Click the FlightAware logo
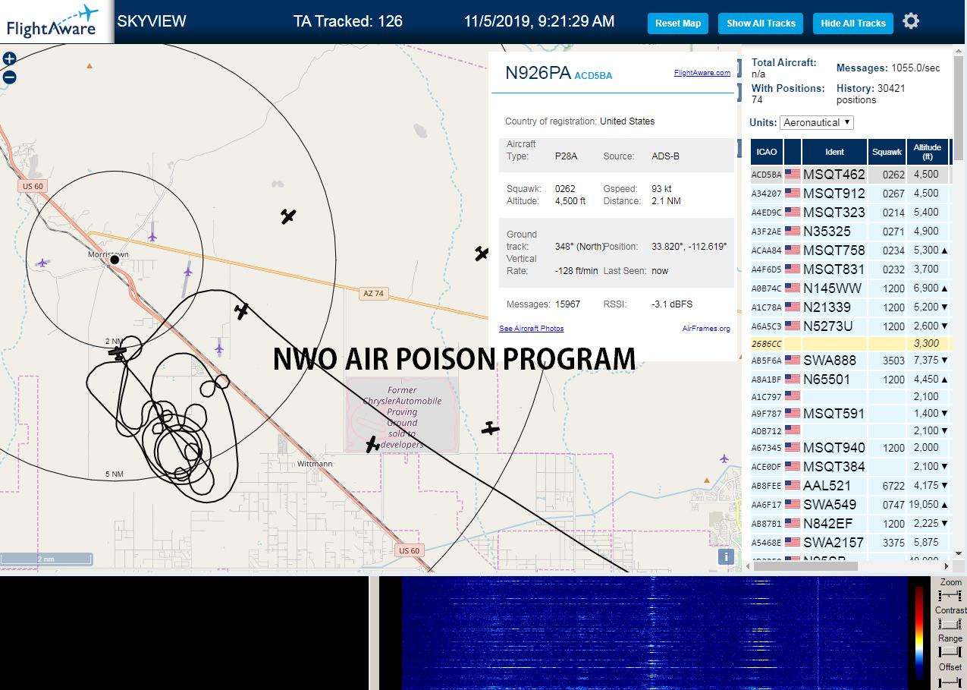This screenshot has height=690, width=967. [57, 21]
